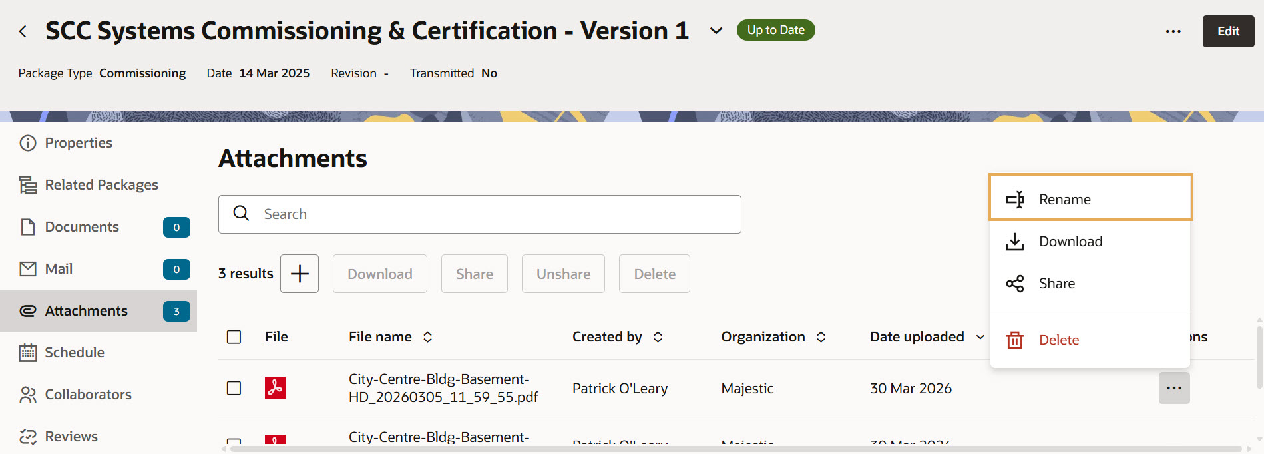The image size is (1264, 454).
Task: Open the package options ellipsis menu
Action: (x=1173, y=31)
